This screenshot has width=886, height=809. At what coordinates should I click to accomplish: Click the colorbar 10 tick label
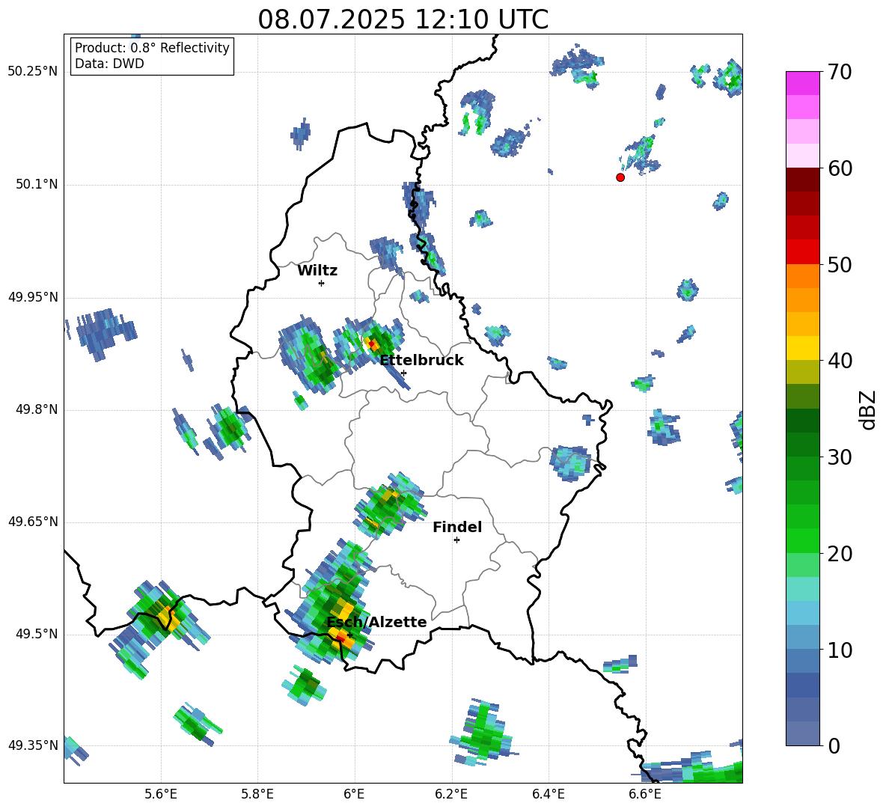840,650
